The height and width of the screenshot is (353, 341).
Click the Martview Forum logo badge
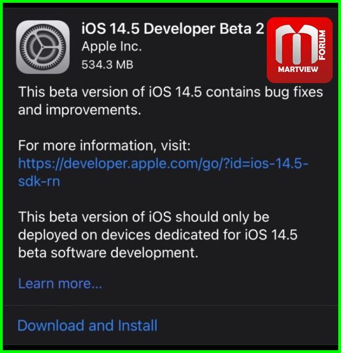pos(300,50)
